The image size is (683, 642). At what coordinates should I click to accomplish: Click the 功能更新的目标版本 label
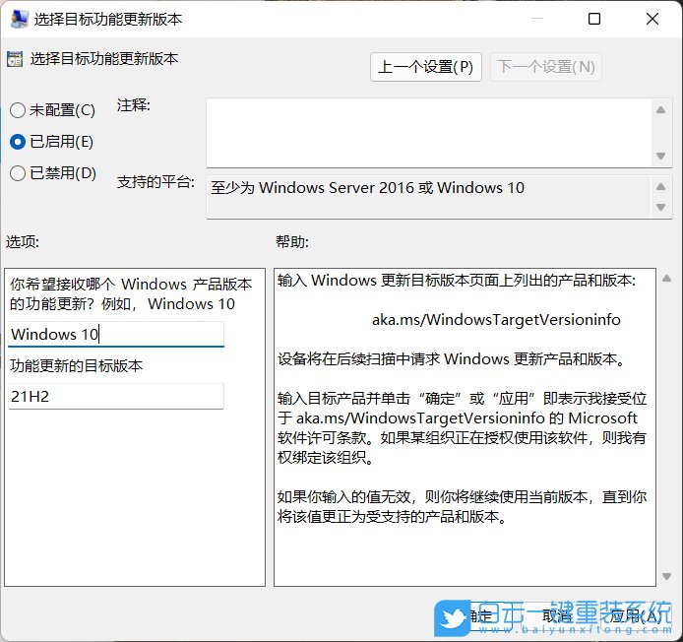point(76,365)
